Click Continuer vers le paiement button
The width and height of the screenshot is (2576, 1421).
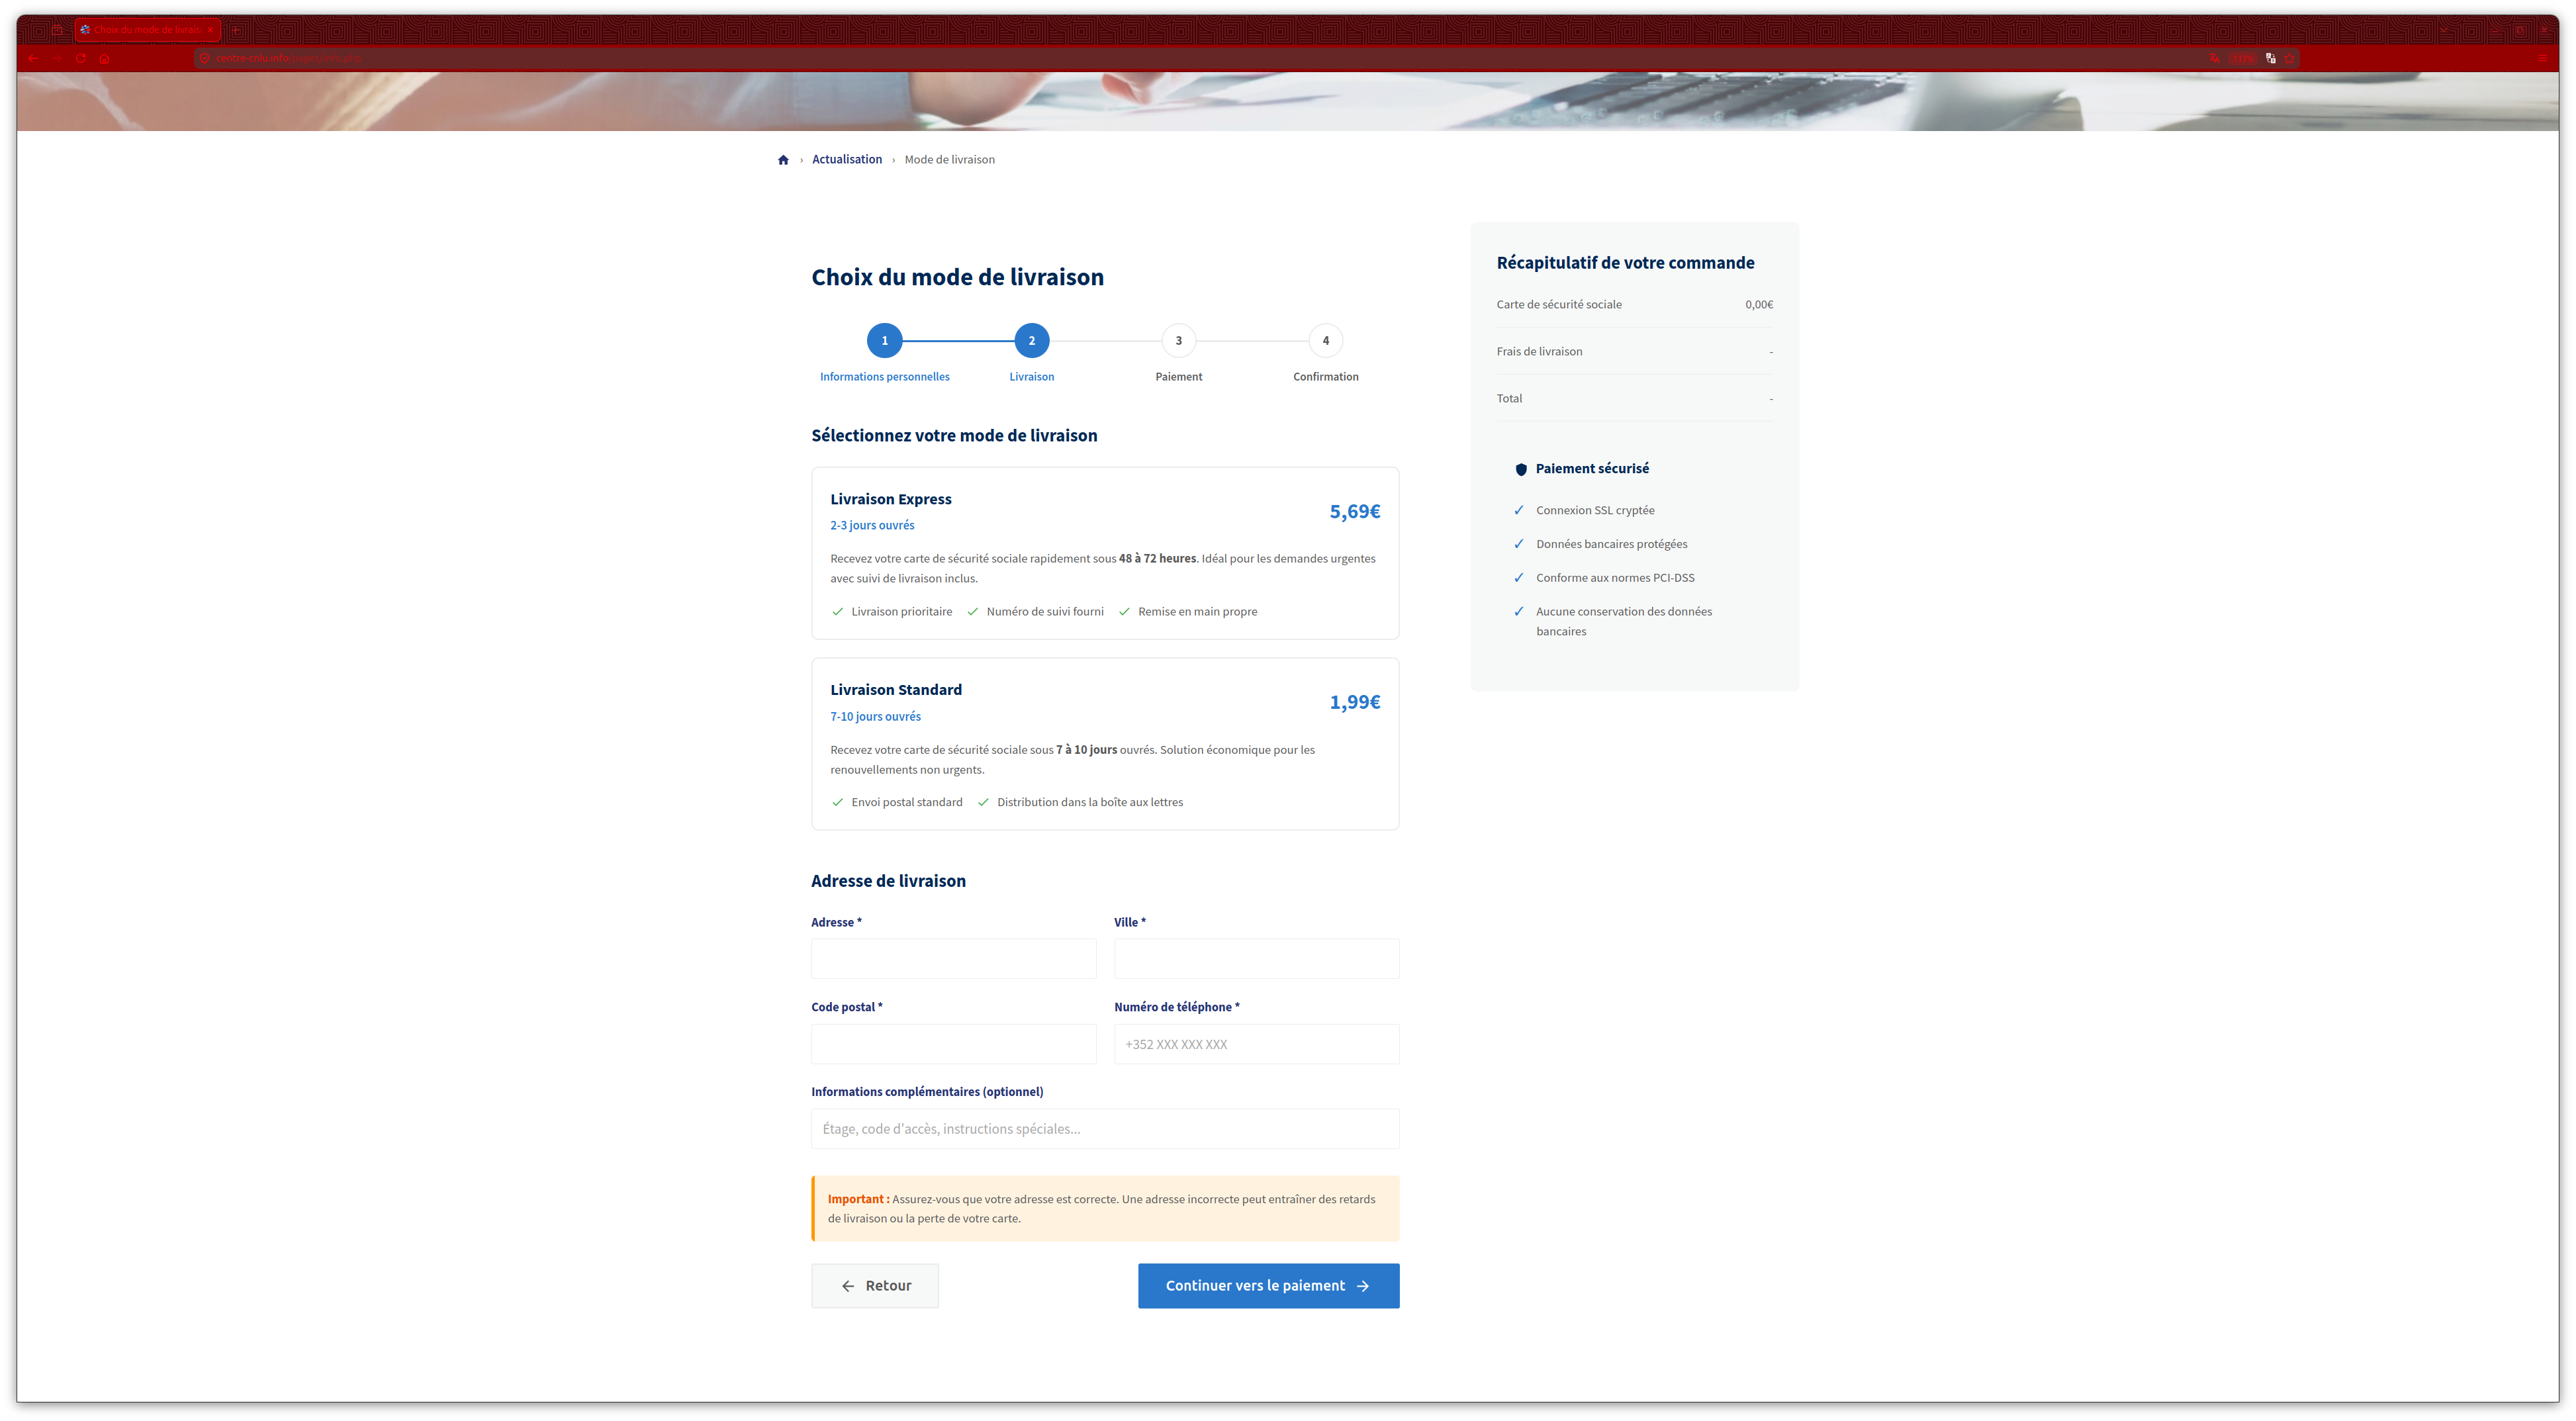1268,1286
